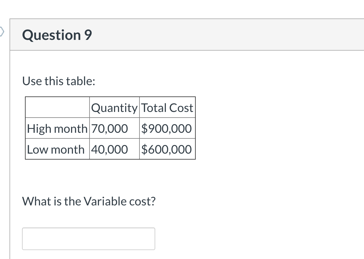Click the 'Use this table:' text

pos(59,81)
